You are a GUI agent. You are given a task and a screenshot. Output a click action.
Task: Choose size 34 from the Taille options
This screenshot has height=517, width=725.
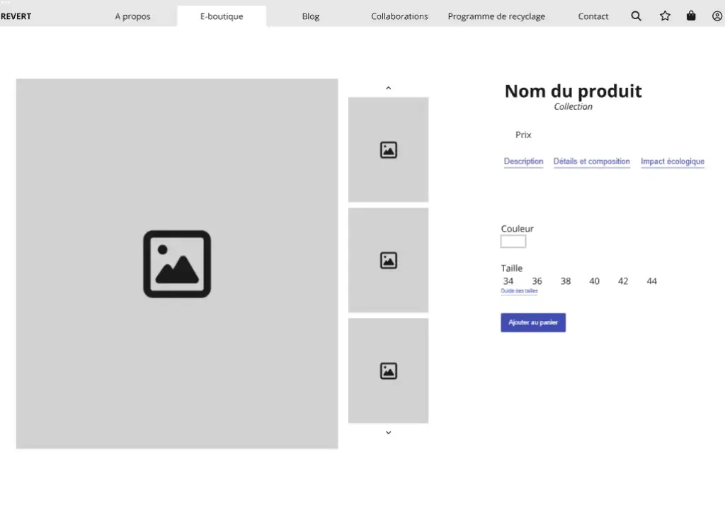click(508, 281)
